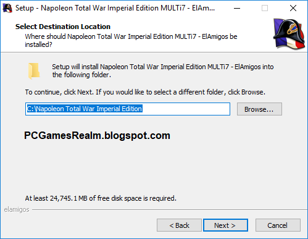Click the 'Setup will install' description text
Screen dimensions: 308x239
(x=163, y=70)
